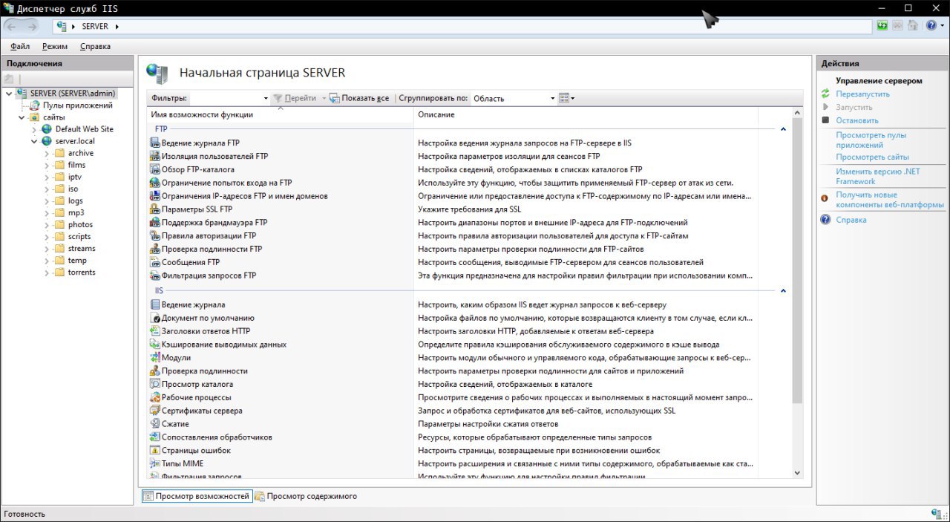
Task: Click the SERVER address bar field
Action: pos(462,26)
